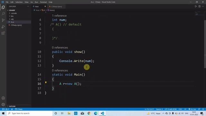Split the editor right

click(x=200, y=6)
